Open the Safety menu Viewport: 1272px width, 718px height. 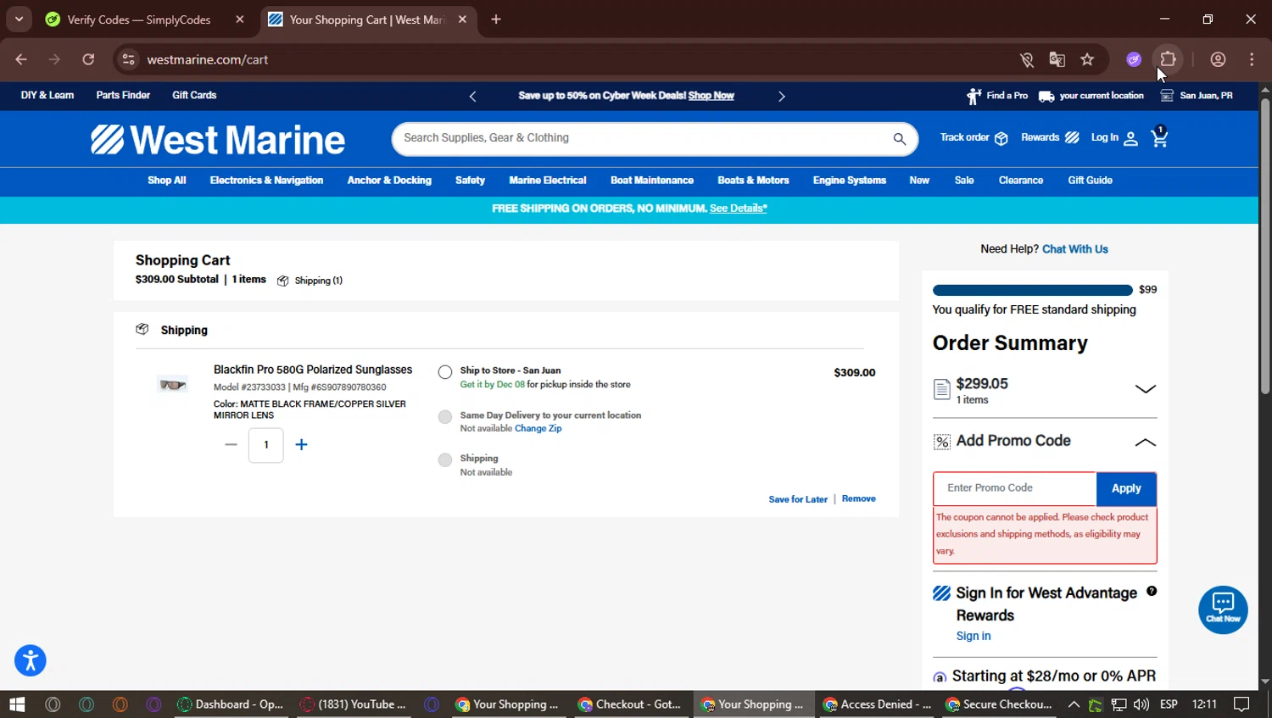click(x=470, y=181)
